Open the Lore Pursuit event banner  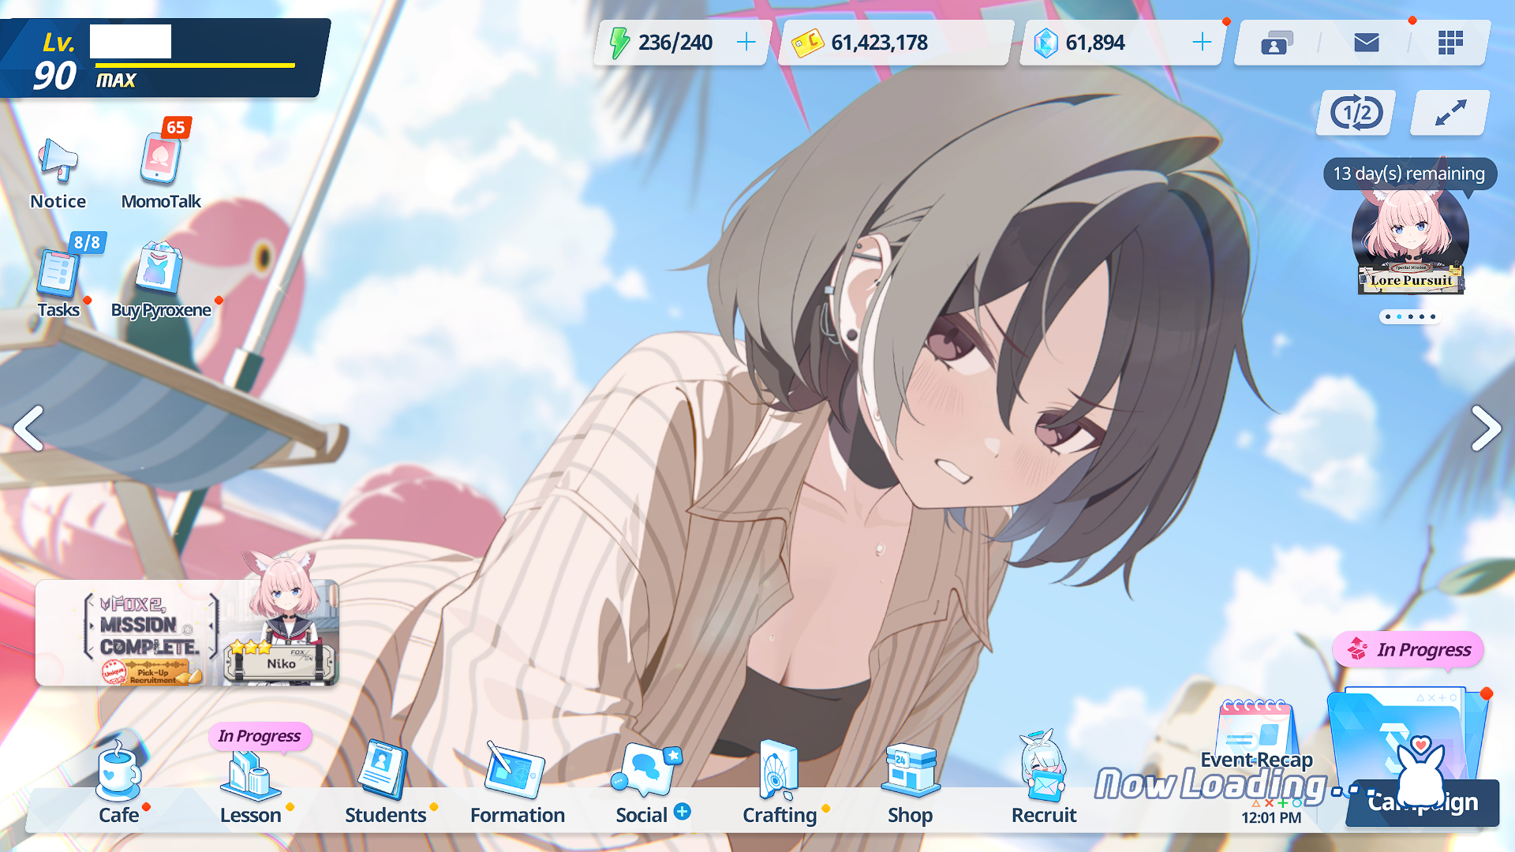point(1410,241)
